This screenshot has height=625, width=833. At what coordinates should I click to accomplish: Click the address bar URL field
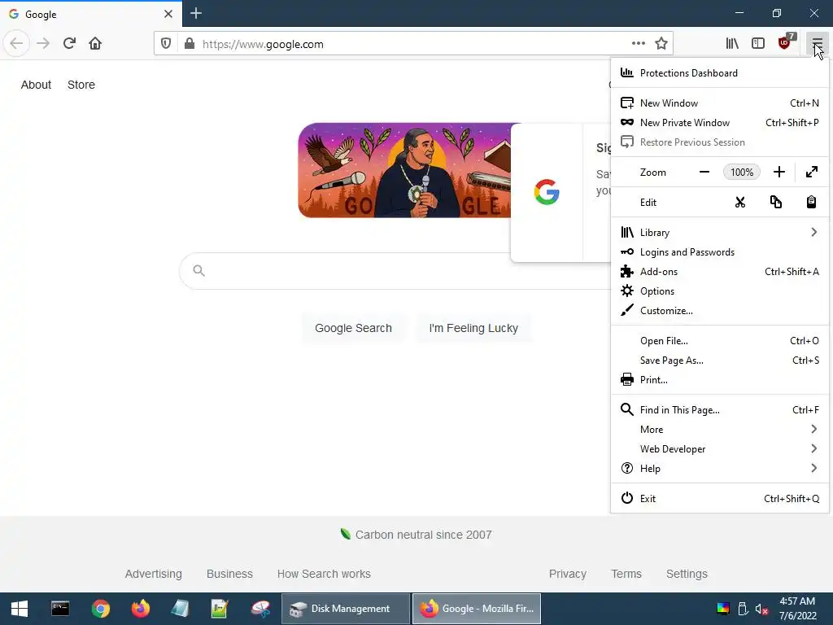(414, 44)
